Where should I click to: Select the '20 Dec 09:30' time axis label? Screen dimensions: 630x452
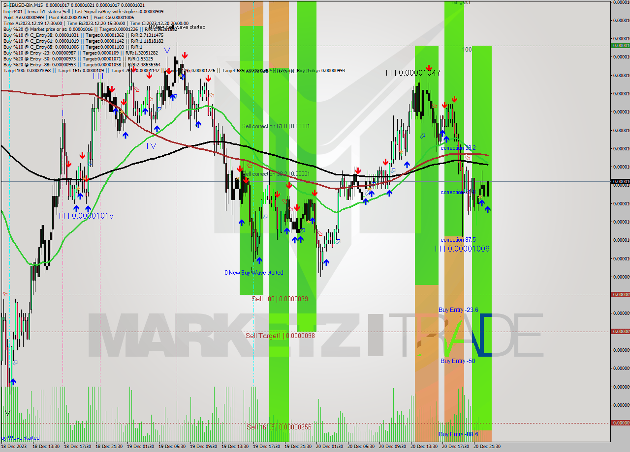393,447
